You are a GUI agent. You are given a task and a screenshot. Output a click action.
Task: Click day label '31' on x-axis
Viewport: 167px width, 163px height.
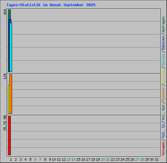157,159
